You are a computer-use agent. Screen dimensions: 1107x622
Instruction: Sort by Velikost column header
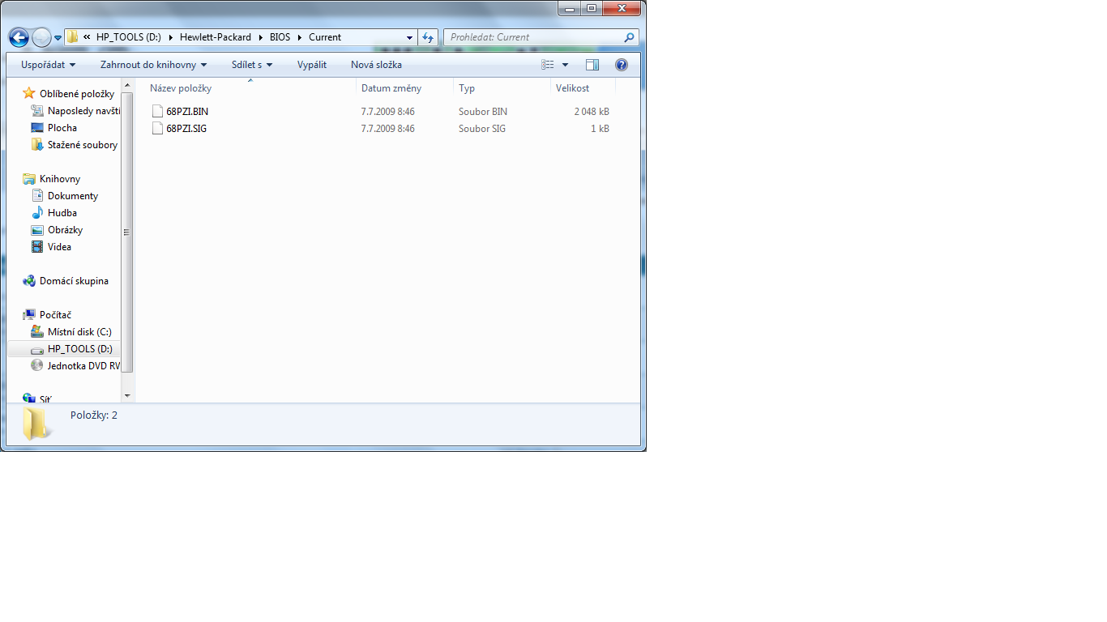(573, 88)
